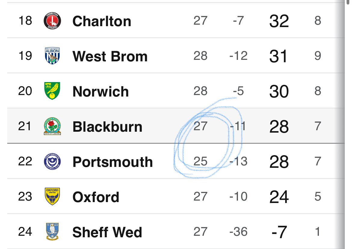Click the West Bromwich Albion crest
This screenshot has height=249, width=352.
pyautogui.click(x=52, y=56)
